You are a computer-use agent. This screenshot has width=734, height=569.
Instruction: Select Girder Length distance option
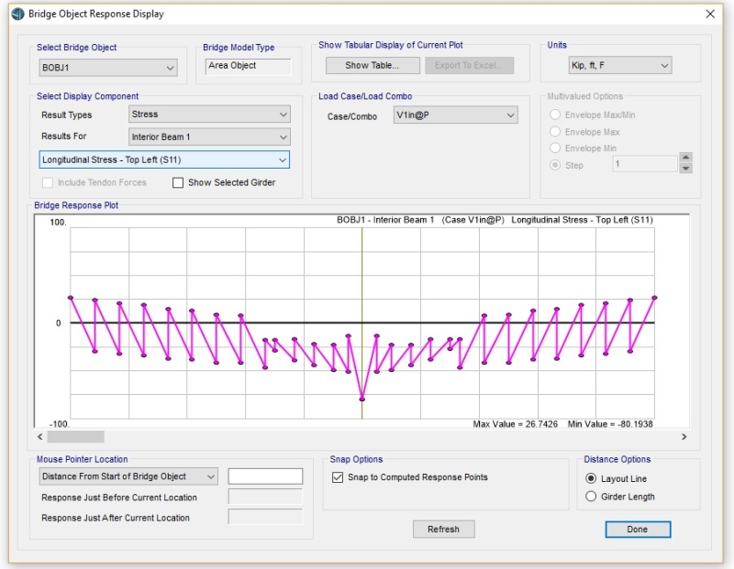click(591, 497)
